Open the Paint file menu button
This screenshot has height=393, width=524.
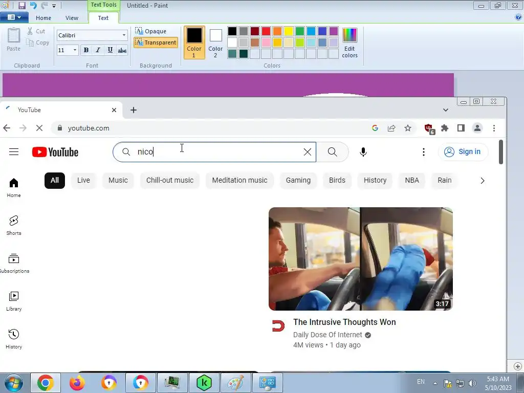(14, 17)
